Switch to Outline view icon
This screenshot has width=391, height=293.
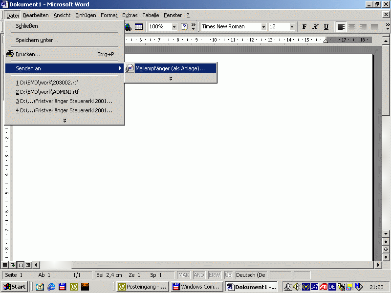click(x=28, y=265)
